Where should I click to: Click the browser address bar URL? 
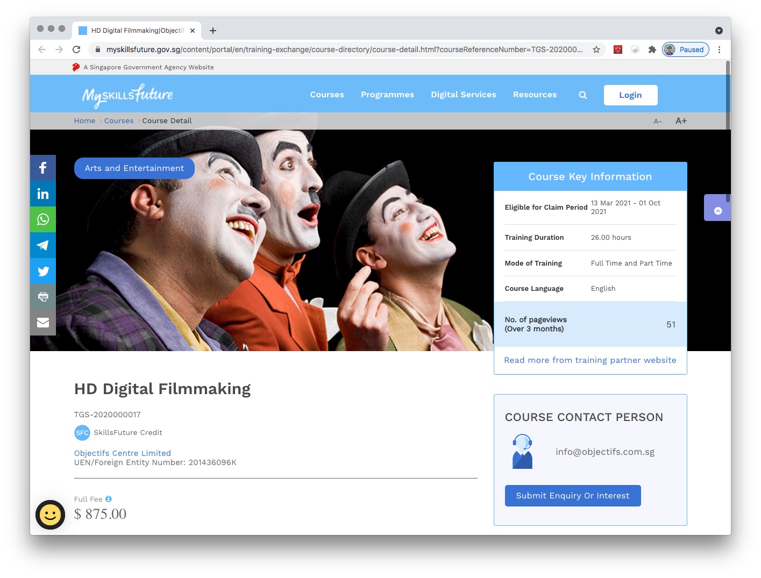[x=344, y=49]
